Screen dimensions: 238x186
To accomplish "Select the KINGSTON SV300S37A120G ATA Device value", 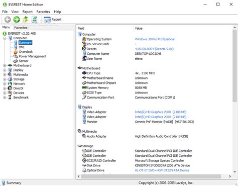I will pyautogui.click(x=162, y=165).
